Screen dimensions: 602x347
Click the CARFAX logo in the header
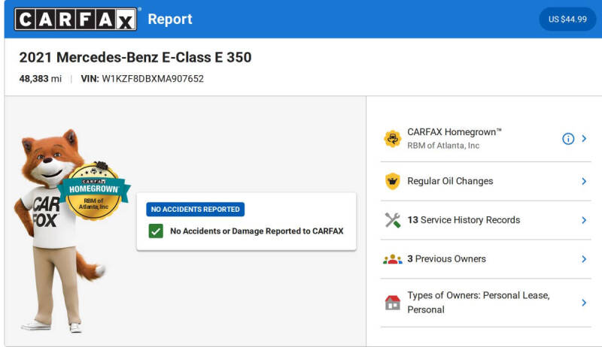(76, 19)
